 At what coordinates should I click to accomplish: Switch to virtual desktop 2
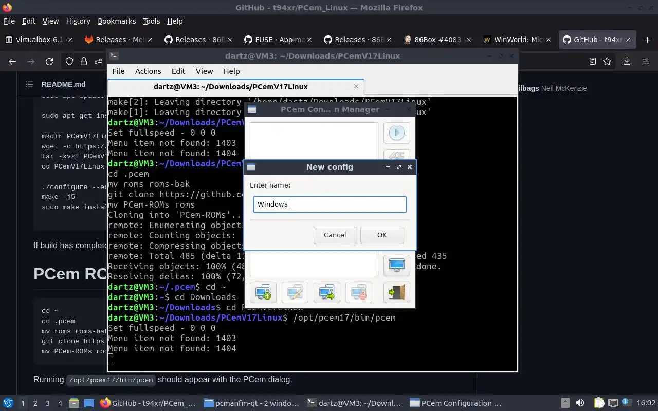pyautogui.click(x=35, y=403)
